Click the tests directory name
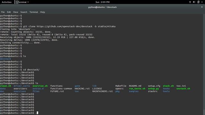205x115 pixels. point(166,89)
